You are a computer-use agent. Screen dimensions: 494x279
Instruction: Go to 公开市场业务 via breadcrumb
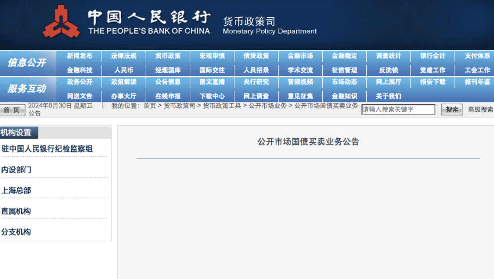tap(268, 106)
